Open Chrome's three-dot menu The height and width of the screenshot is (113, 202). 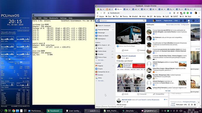click(x=199, y=13)
